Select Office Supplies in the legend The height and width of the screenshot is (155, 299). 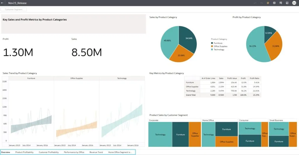(220, 46)
